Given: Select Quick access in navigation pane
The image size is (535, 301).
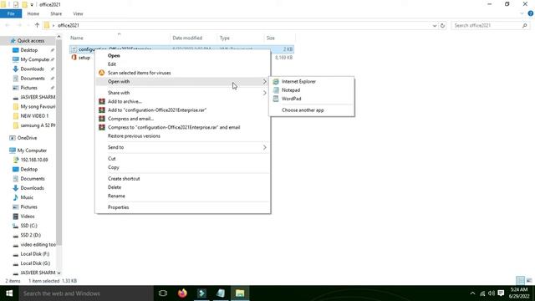Looking at the screenshot, I should click(31, 41).
